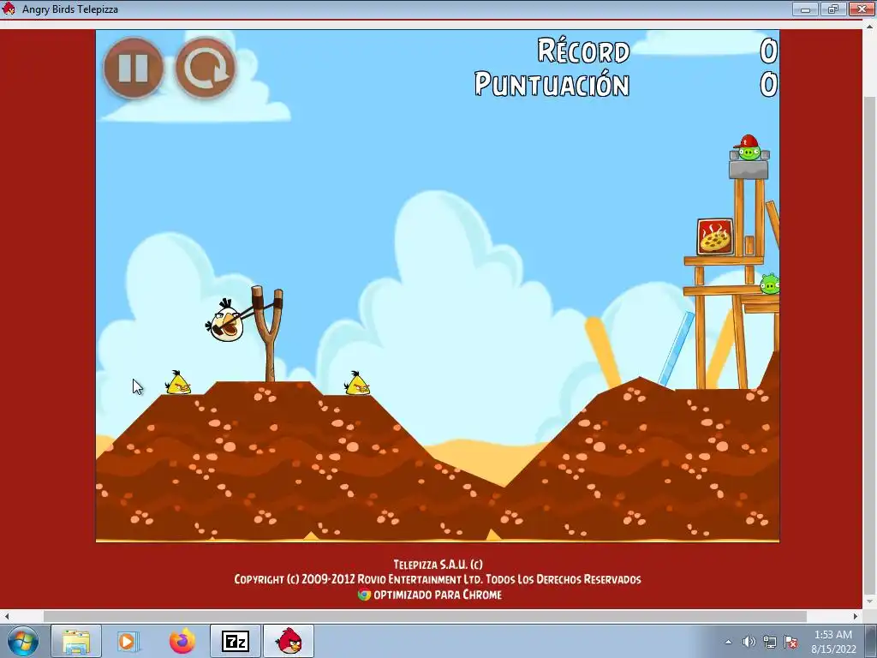Click the Optimizado para Chrome text

438,595
